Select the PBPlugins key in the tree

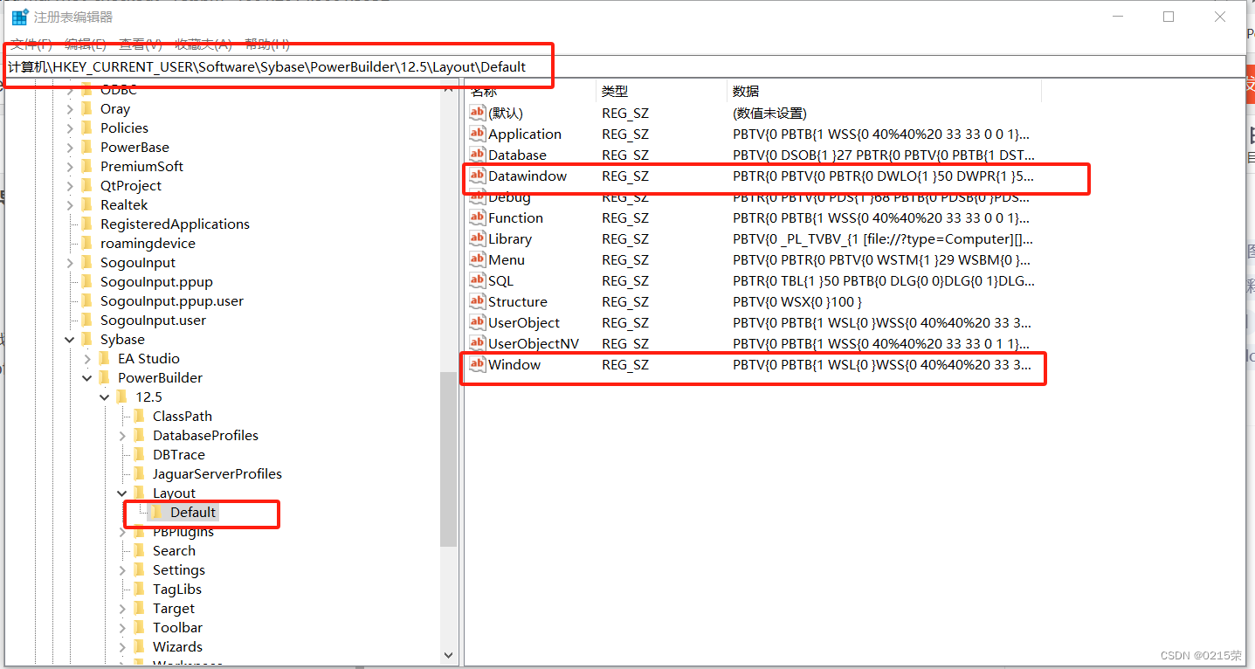coord(183,532)
